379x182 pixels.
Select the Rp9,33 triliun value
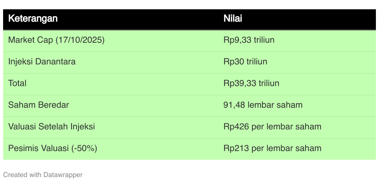249,40
